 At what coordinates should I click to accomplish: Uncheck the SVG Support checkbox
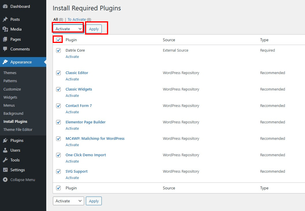[58, 172]
